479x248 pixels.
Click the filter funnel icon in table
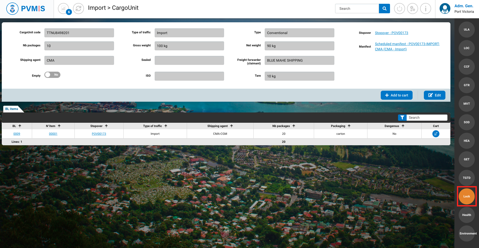(x=402, y=117)
